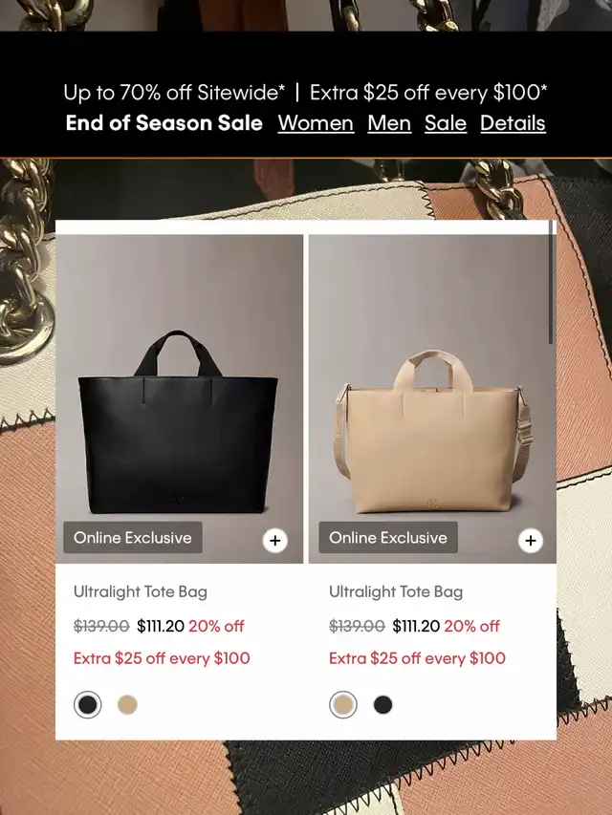Click the plus icon on black tote
The height and width of the screenshot is (815, 612).
(x=274, y=541)
